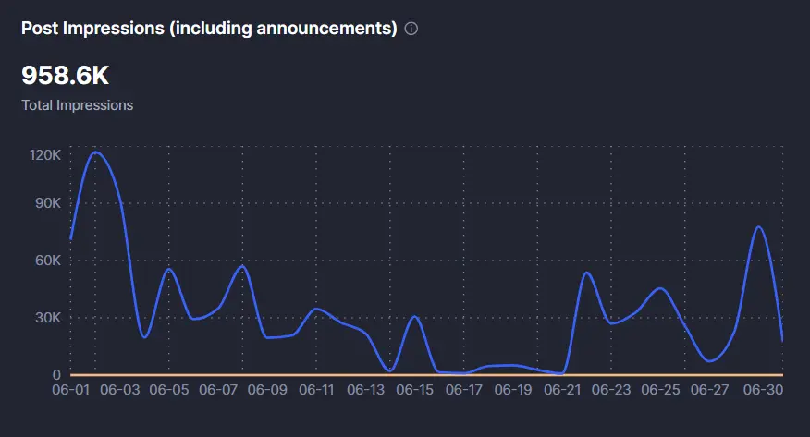
Task: Click the 06-01 date label on x-axis
Action: [71, 390]
